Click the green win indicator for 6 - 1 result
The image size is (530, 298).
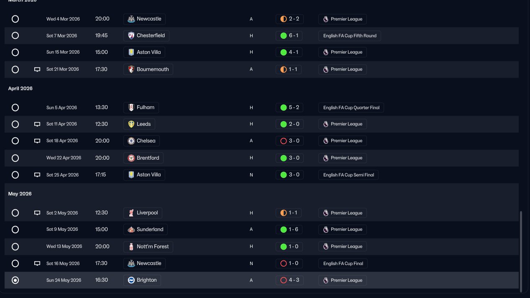[x=284, y=36]
